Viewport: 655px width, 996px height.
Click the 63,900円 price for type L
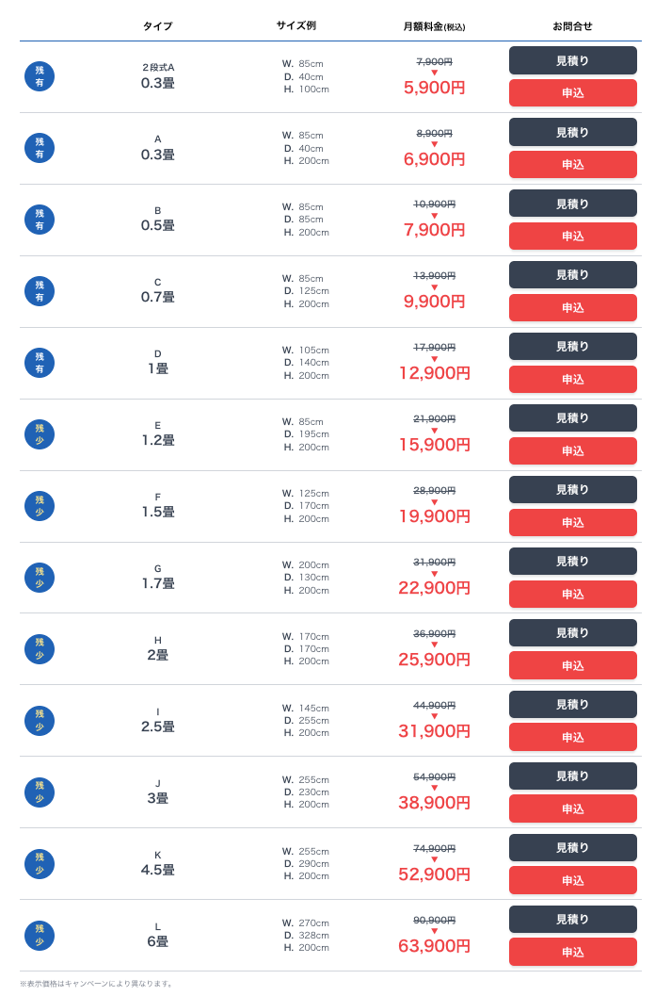[x=434, y=946]
